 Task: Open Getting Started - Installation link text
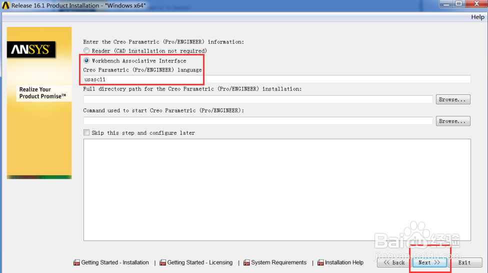tap(115, 263)
